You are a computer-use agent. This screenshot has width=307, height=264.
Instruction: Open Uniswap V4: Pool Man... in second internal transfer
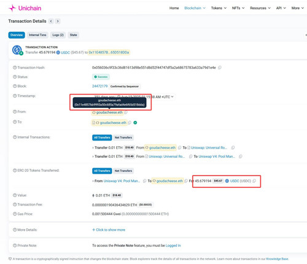coord(217,157)
